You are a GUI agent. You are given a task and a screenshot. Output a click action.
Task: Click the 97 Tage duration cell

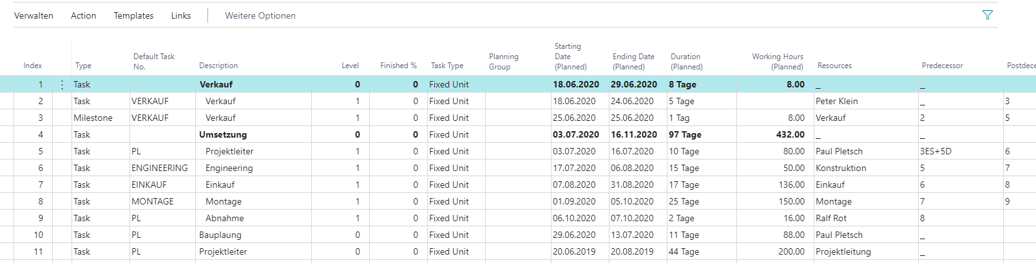coord(685,134)
